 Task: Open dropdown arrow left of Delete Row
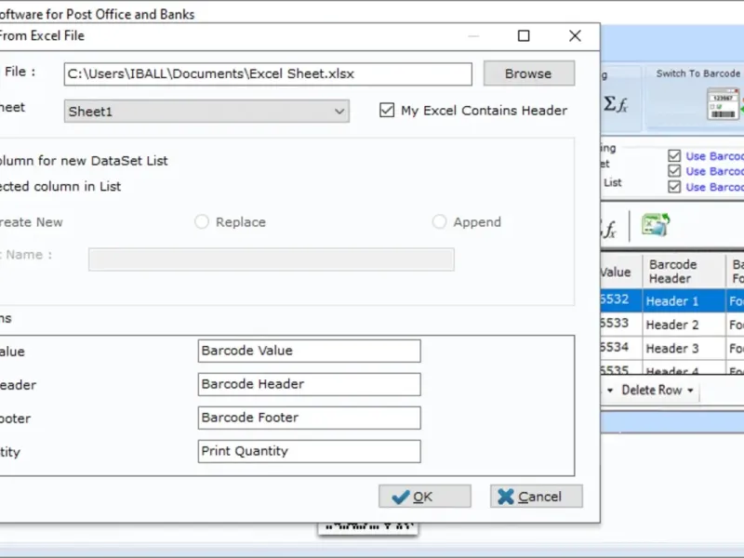[x=610, y=391]
